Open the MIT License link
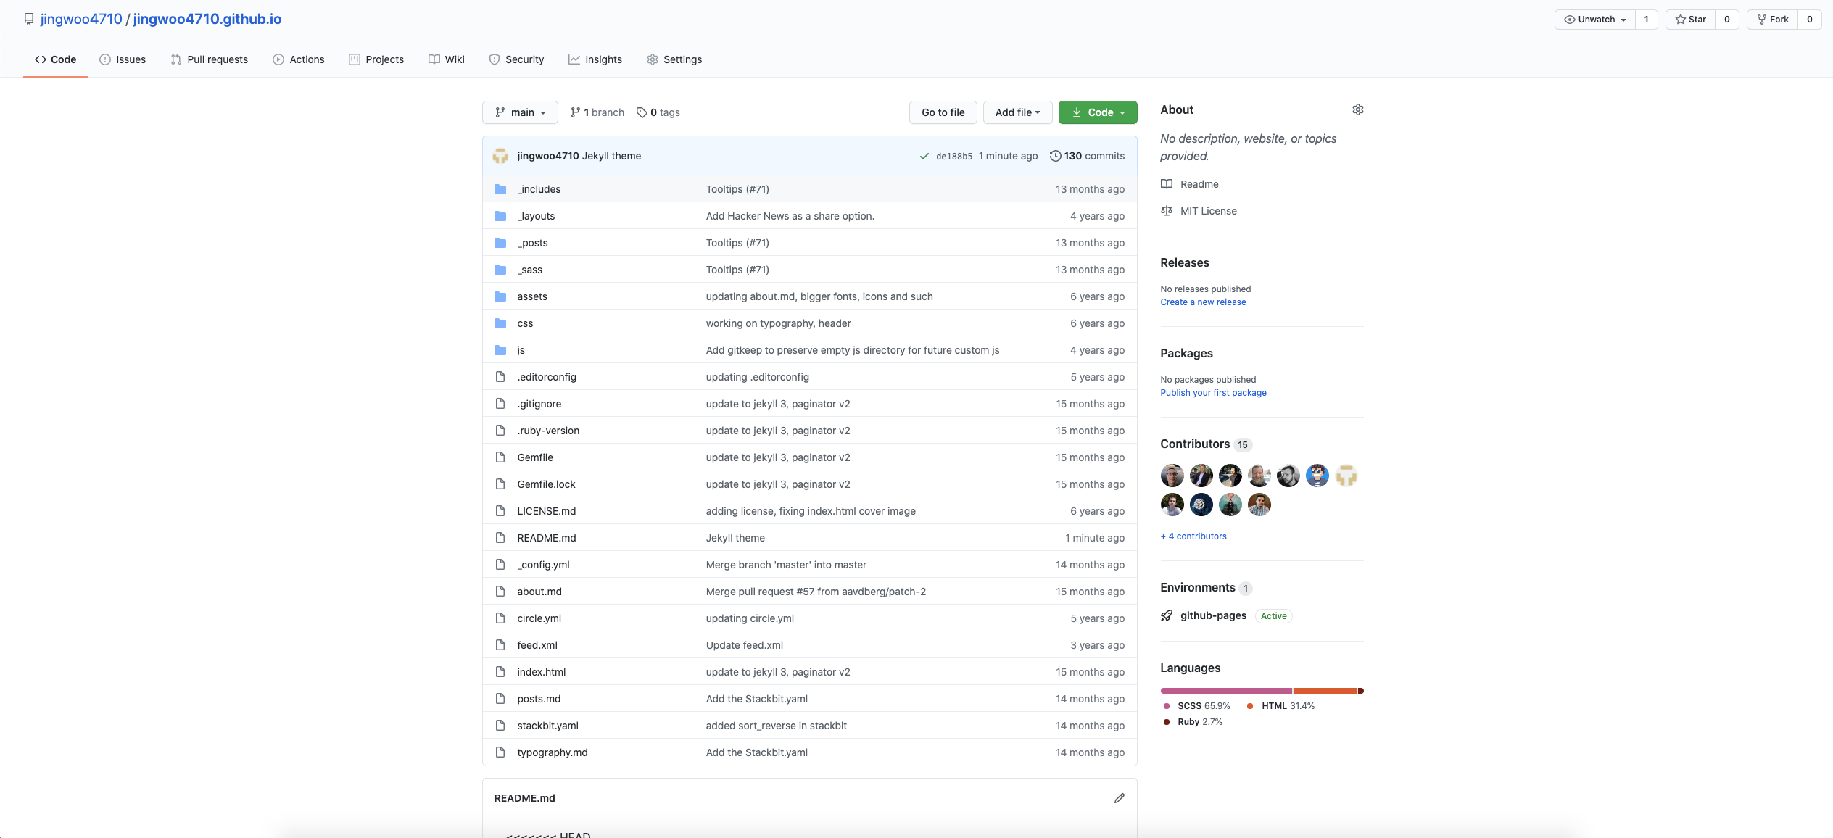 pyautogui.click(x=1208, y=211)
